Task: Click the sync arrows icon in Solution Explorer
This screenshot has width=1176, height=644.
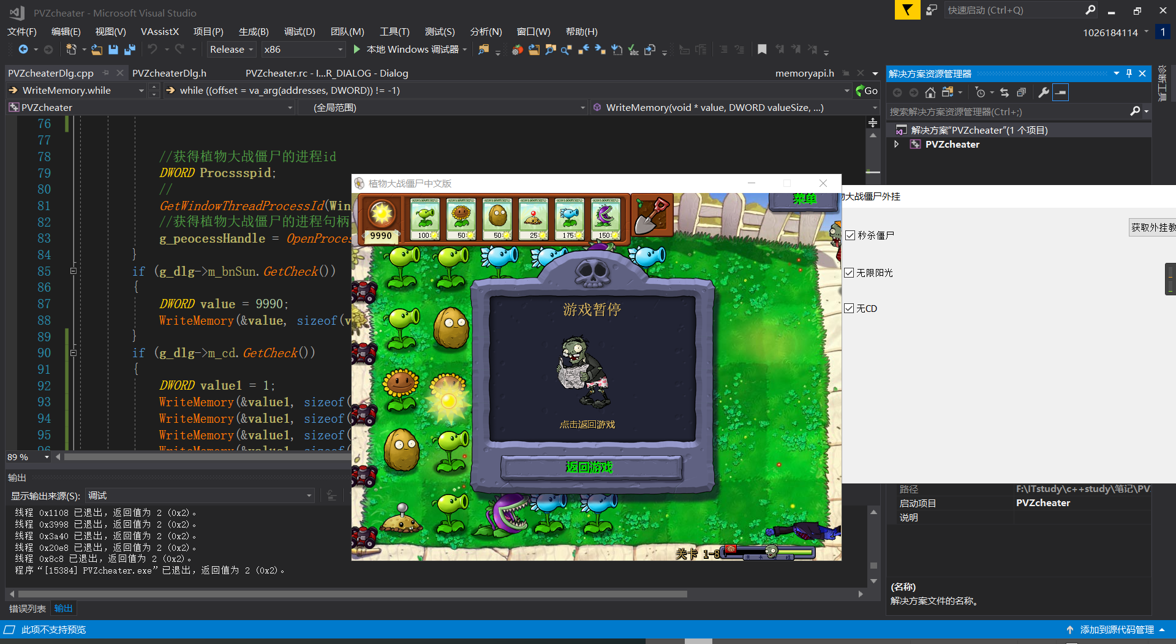Action: [1005, 92]
